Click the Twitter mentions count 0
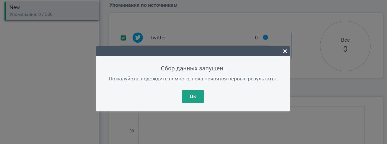387x144 pixels. click(x=256, y=38)
